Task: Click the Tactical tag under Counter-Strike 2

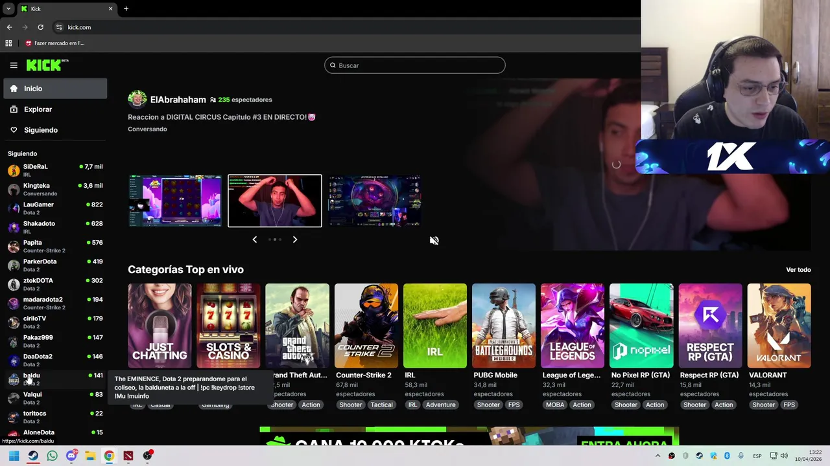Action: click(x=381, y=405)
